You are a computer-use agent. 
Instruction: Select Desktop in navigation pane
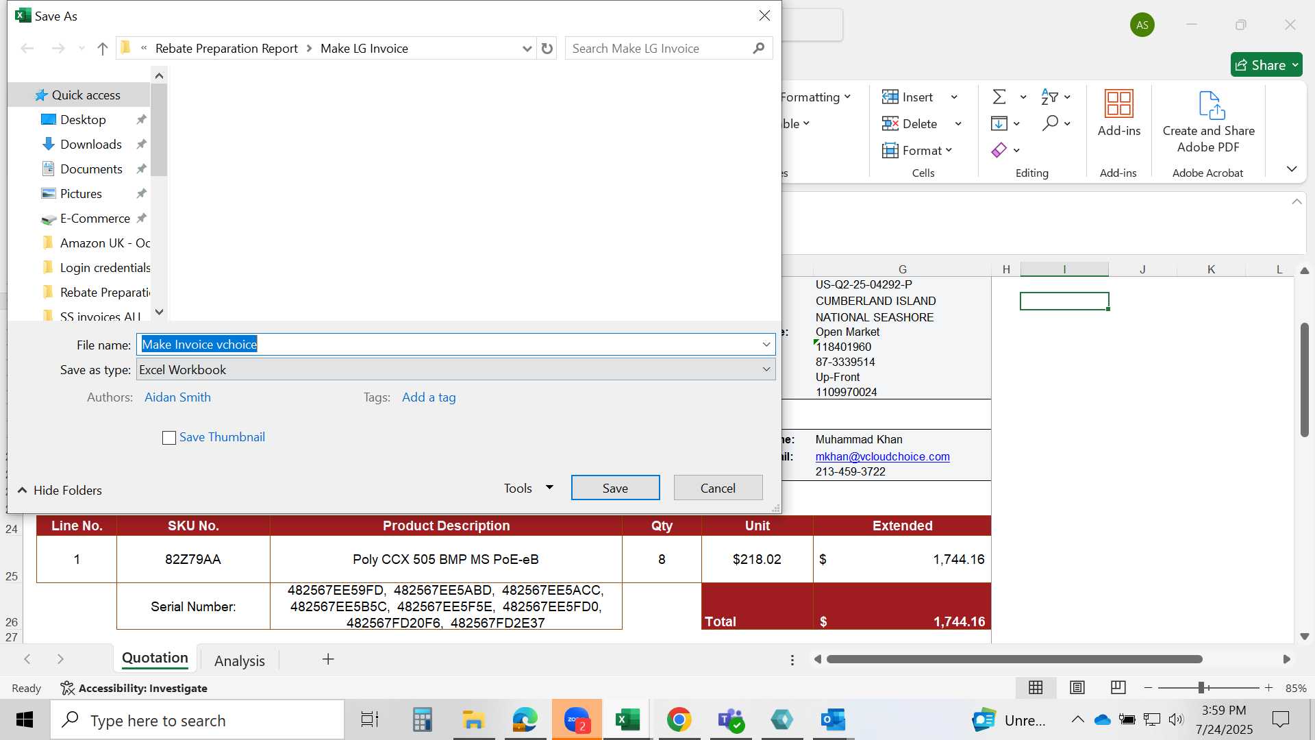coord(83,120)
